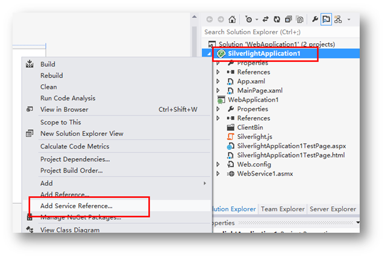Open the Add submenu
The image size is (385, 258).
tap(117, 183)
